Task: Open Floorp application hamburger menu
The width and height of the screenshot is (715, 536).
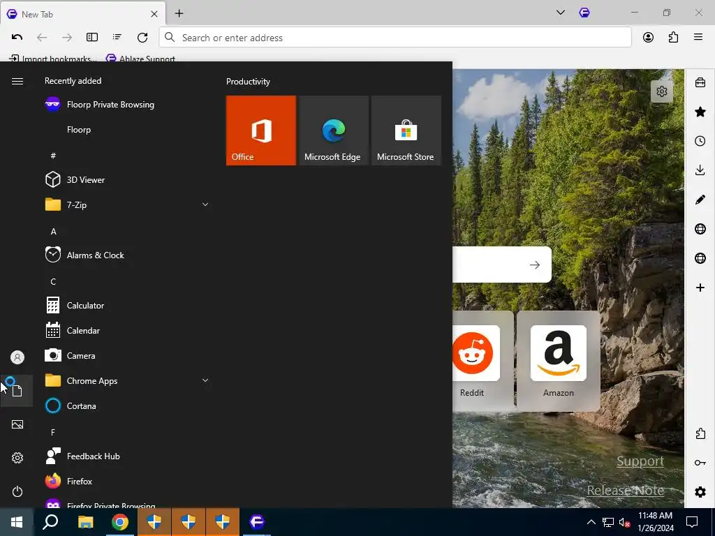Action: [x=698, y=38]
